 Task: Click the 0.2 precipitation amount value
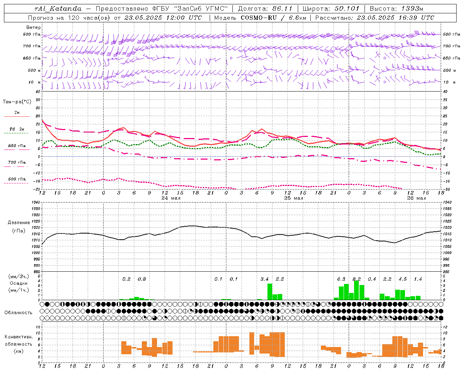[x=126, y=279]
